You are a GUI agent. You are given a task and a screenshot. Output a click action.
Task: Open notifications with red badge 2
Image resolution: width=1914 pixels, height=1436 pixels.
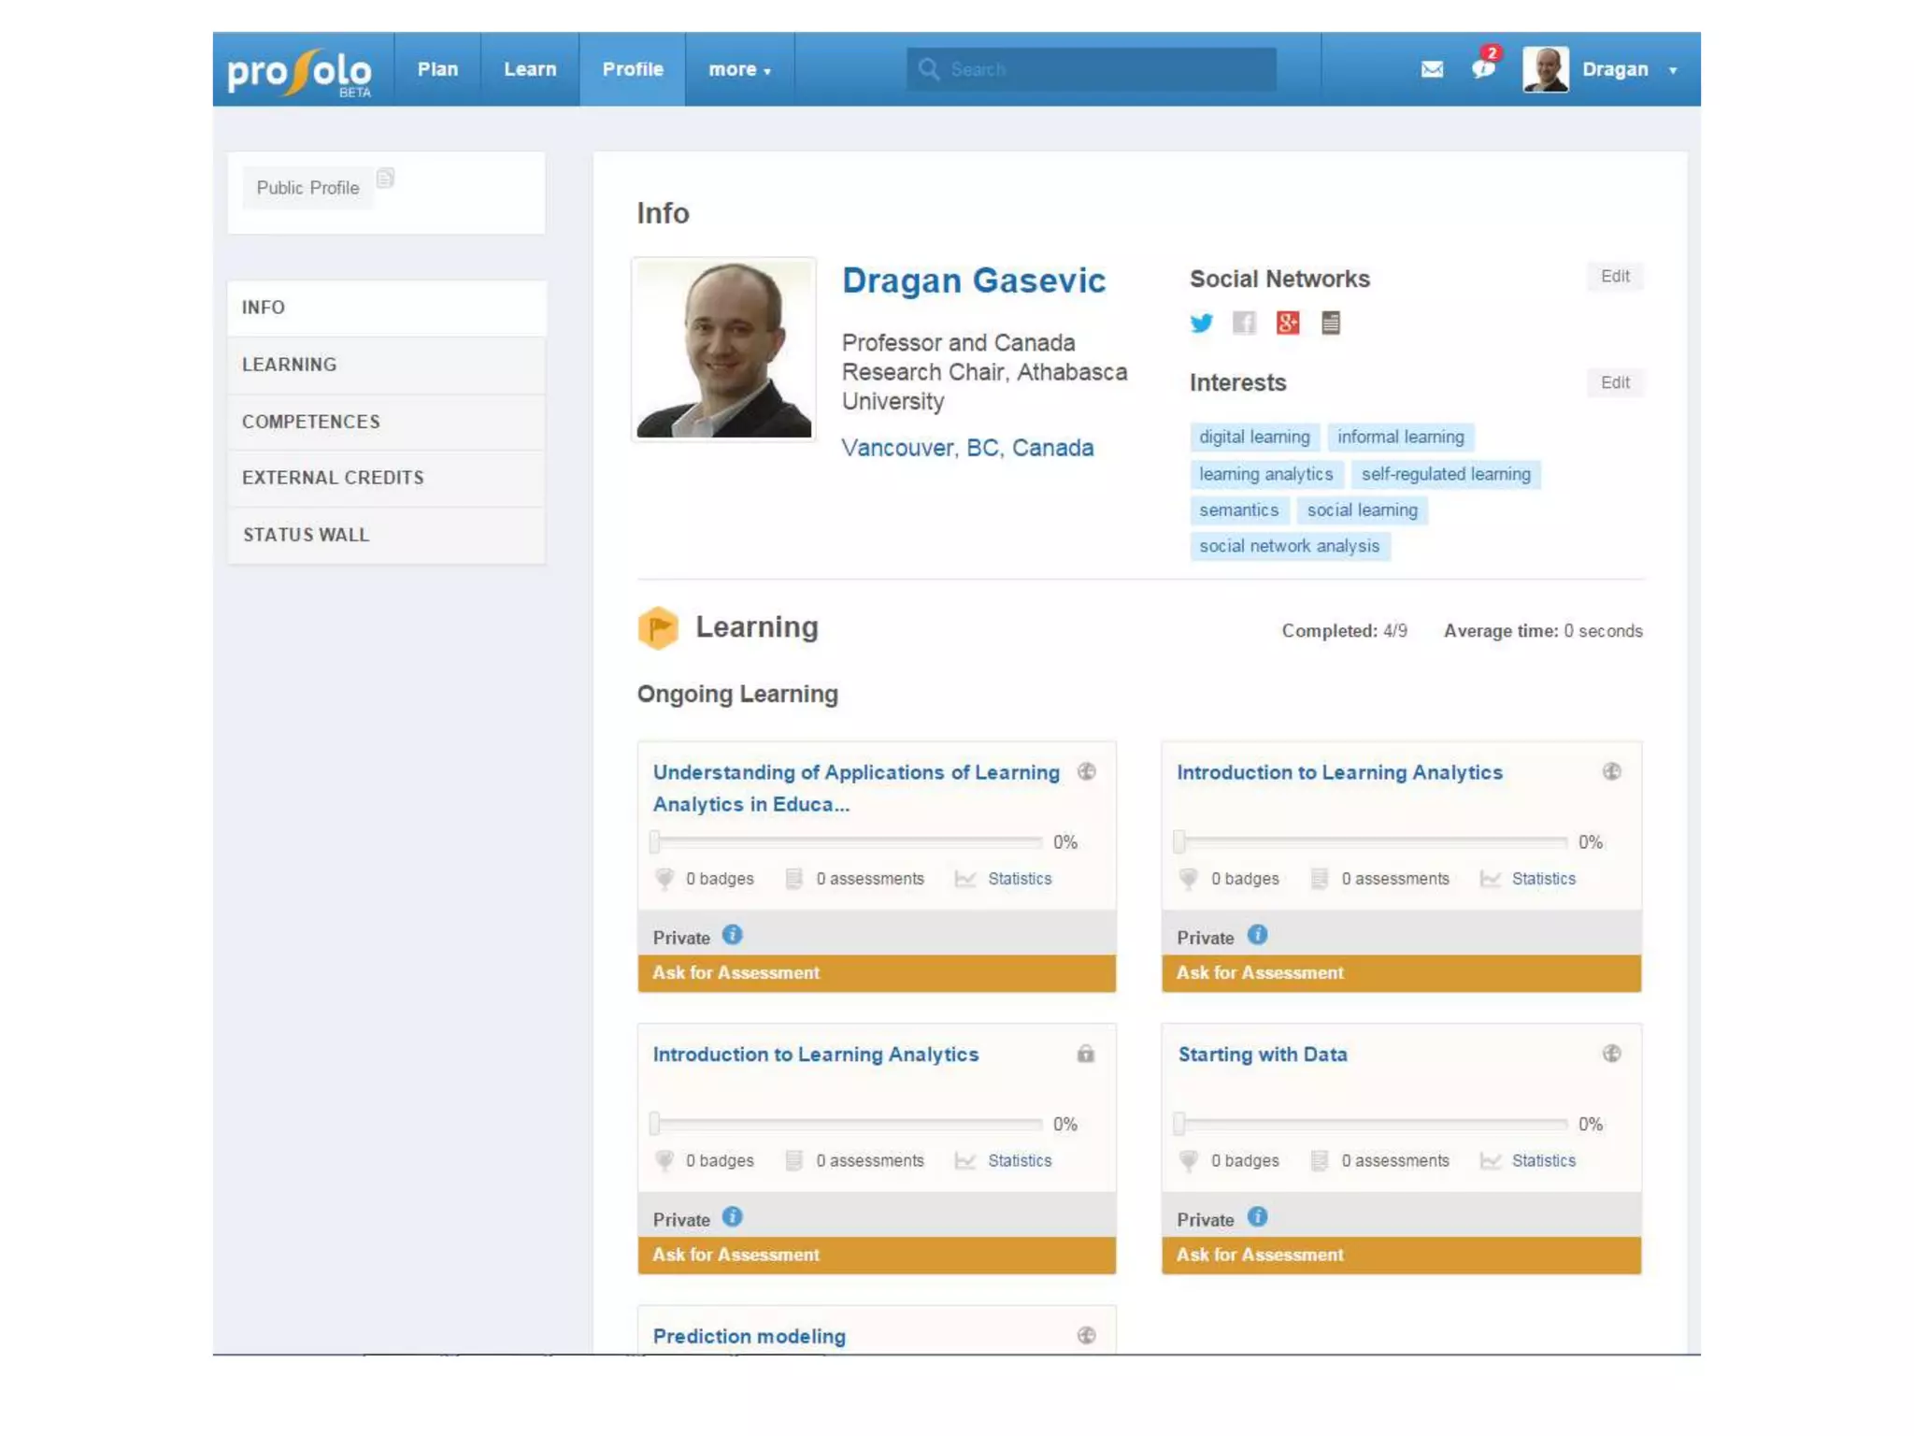tap(1483, 67)
